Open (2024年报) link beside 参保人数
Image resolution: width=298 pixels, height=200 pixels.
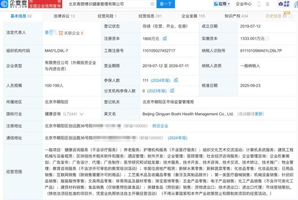point(160,81)
